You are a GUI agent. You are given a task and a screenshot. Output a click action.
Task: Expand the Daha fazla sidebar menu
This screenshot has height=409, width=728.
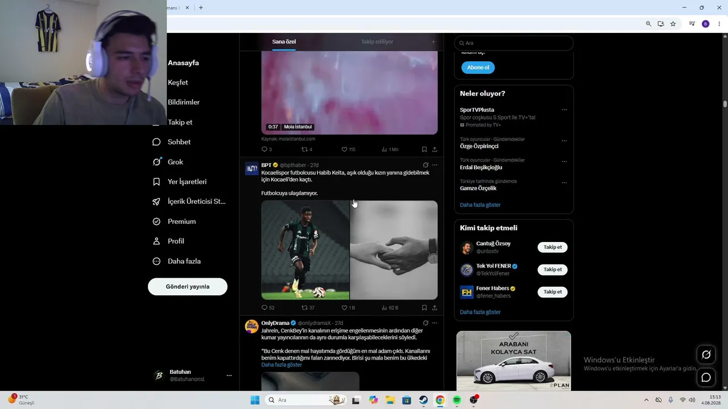pyautogui.click(x=176, y=261)
